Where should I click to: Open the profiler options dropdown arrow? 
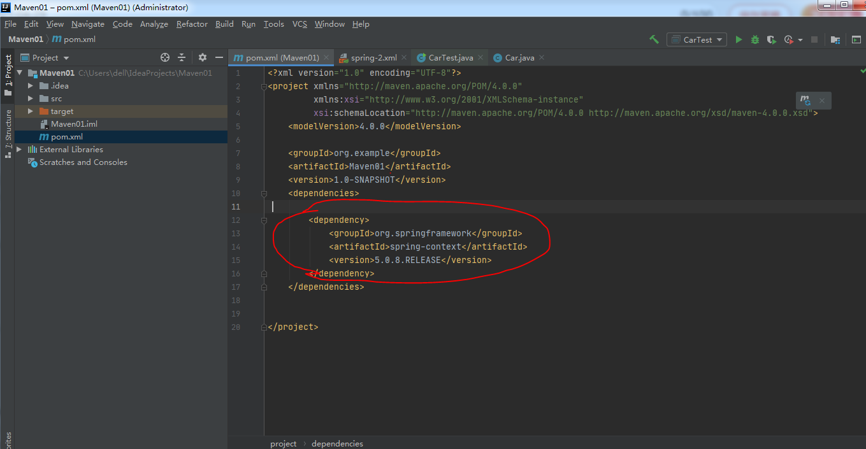(x=800, y=39)
